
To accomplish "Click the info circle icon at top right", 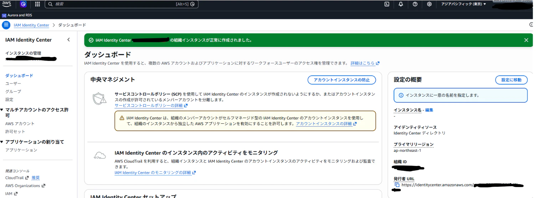I will (531, 25).
